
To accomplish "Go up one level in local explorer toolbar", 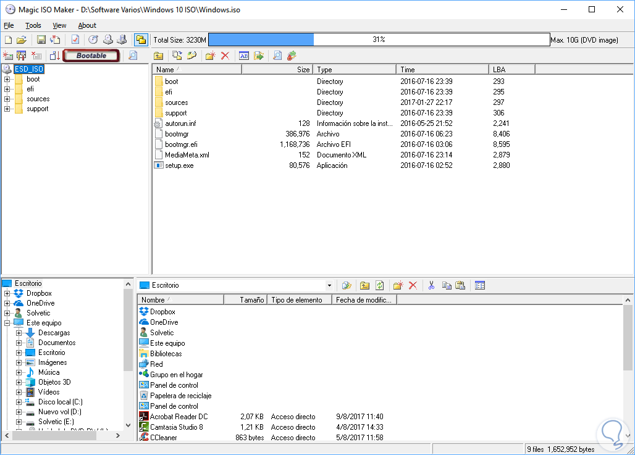I will 364,285.
